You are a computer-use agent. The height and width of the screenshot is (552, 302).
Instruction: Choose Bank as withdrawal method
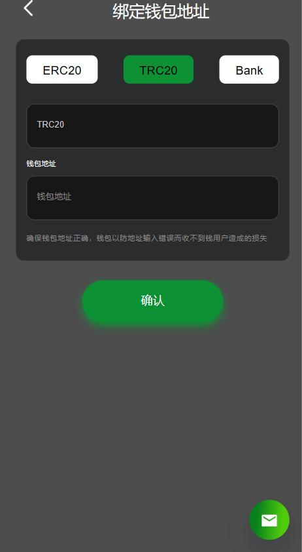tap(249, 69)
